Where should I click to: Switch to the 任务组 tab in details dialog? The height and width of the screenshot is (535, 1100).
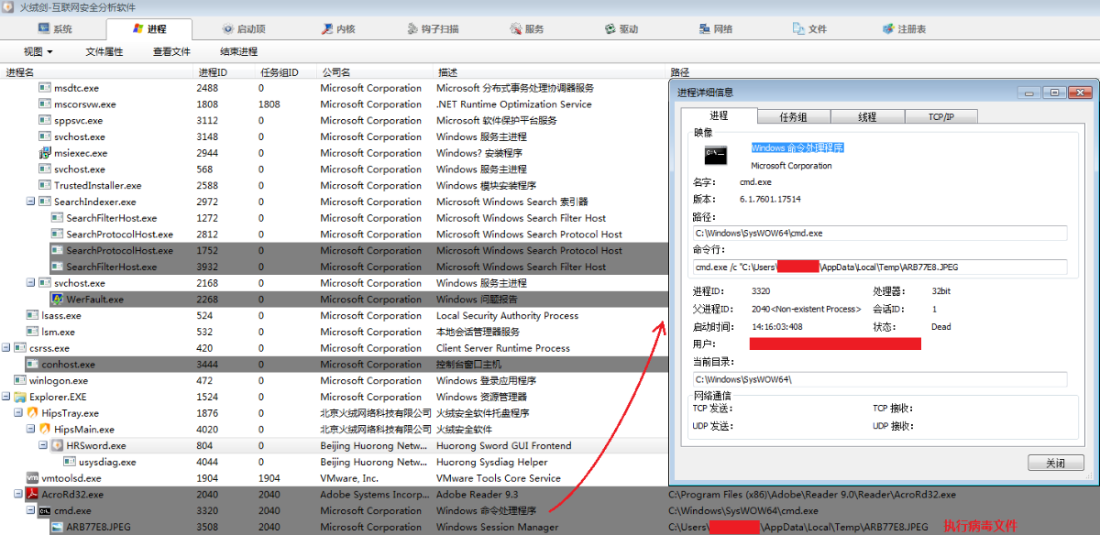click(x=794, y=116)
